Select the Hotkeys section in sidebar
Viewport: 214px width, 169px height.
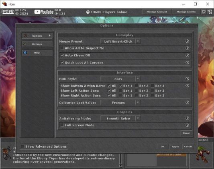37,44
